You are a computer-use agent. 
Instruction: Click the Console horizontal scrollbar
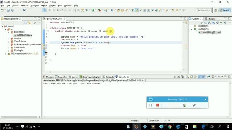coord(135,117)
